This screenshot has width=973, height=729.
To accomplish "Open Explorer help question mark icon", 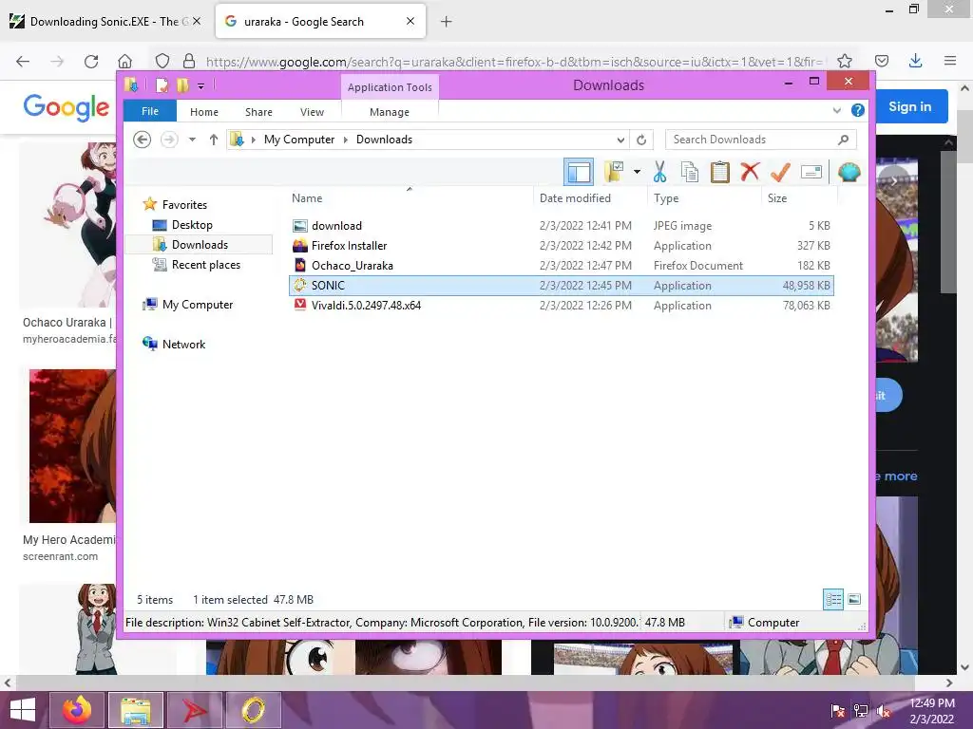I will tap(858, 110).
